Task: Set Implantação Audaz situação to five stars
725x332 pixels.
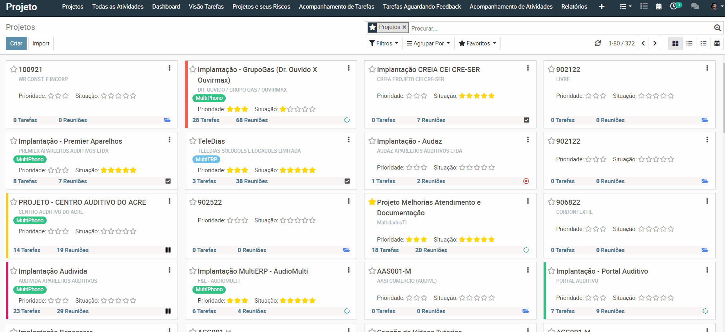Action: coord(491,168)
